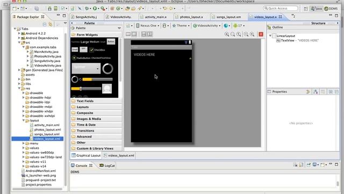
Task: Collapse the layout folder
Action: (x=24, y=120)
